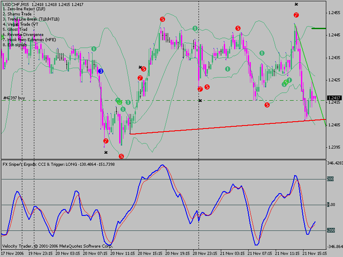Viewport: 343px width, 257px height.
Task: Select legend line 7. Hook from Extremes (HFE)
Action: pyautogui.click(x=29, y=40)
